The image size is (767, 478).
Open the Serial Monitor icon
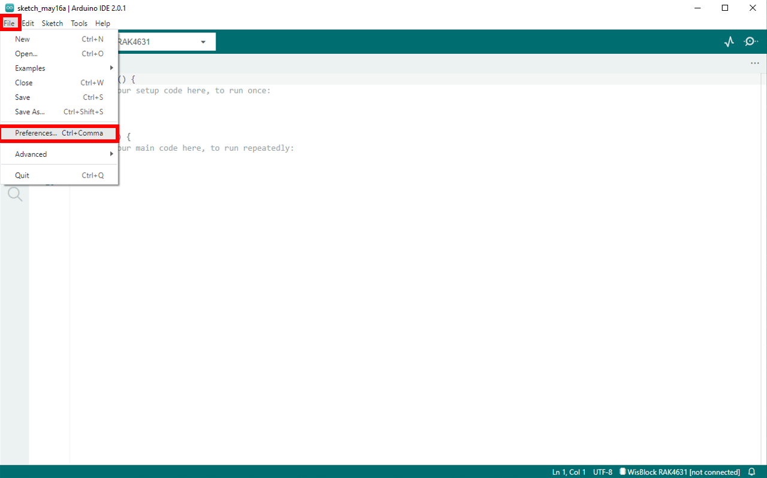(x=751, y=42)
